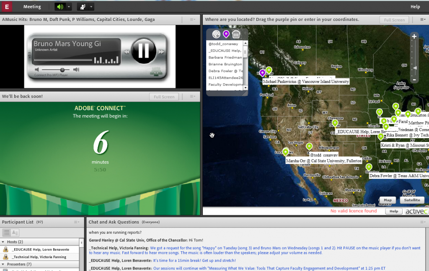Click host icon beside Victoria Fanning
This screenshot has height=271, width=429.
pyautogui.click(x=5, y=257)
